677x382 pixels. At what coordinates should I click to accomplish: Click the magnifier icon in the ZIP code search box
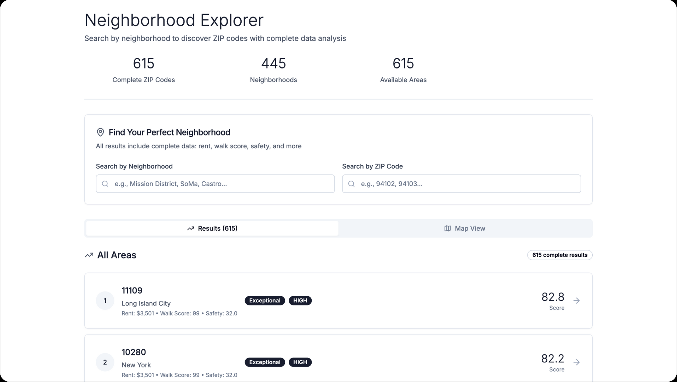click(x=351, y=184)
